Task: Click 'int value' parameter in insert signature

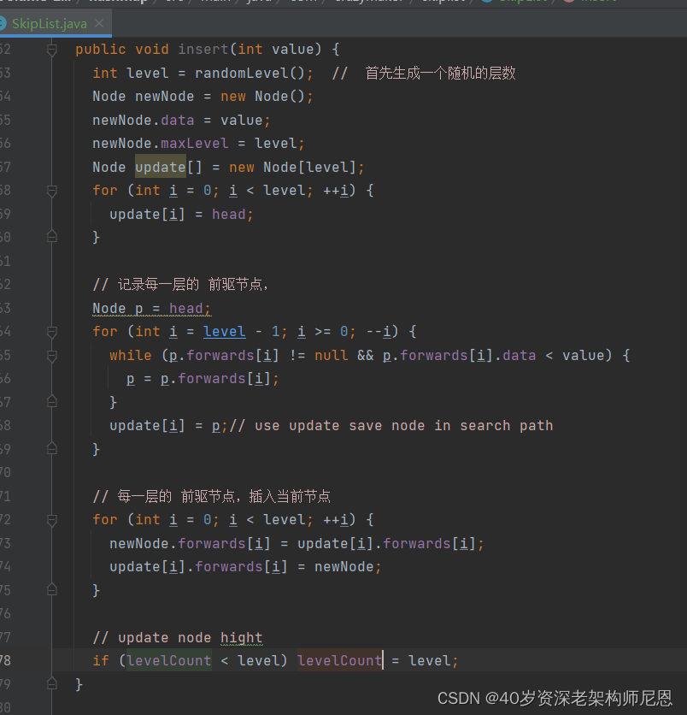Action: [276, 50]
